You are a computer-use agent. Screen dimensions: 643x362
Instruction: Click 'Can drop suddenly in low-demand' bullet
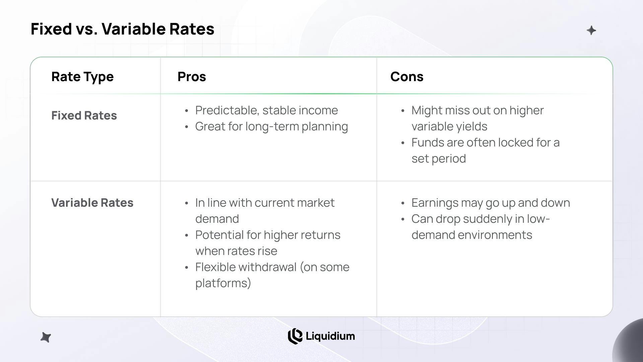[x=481, y=227]
